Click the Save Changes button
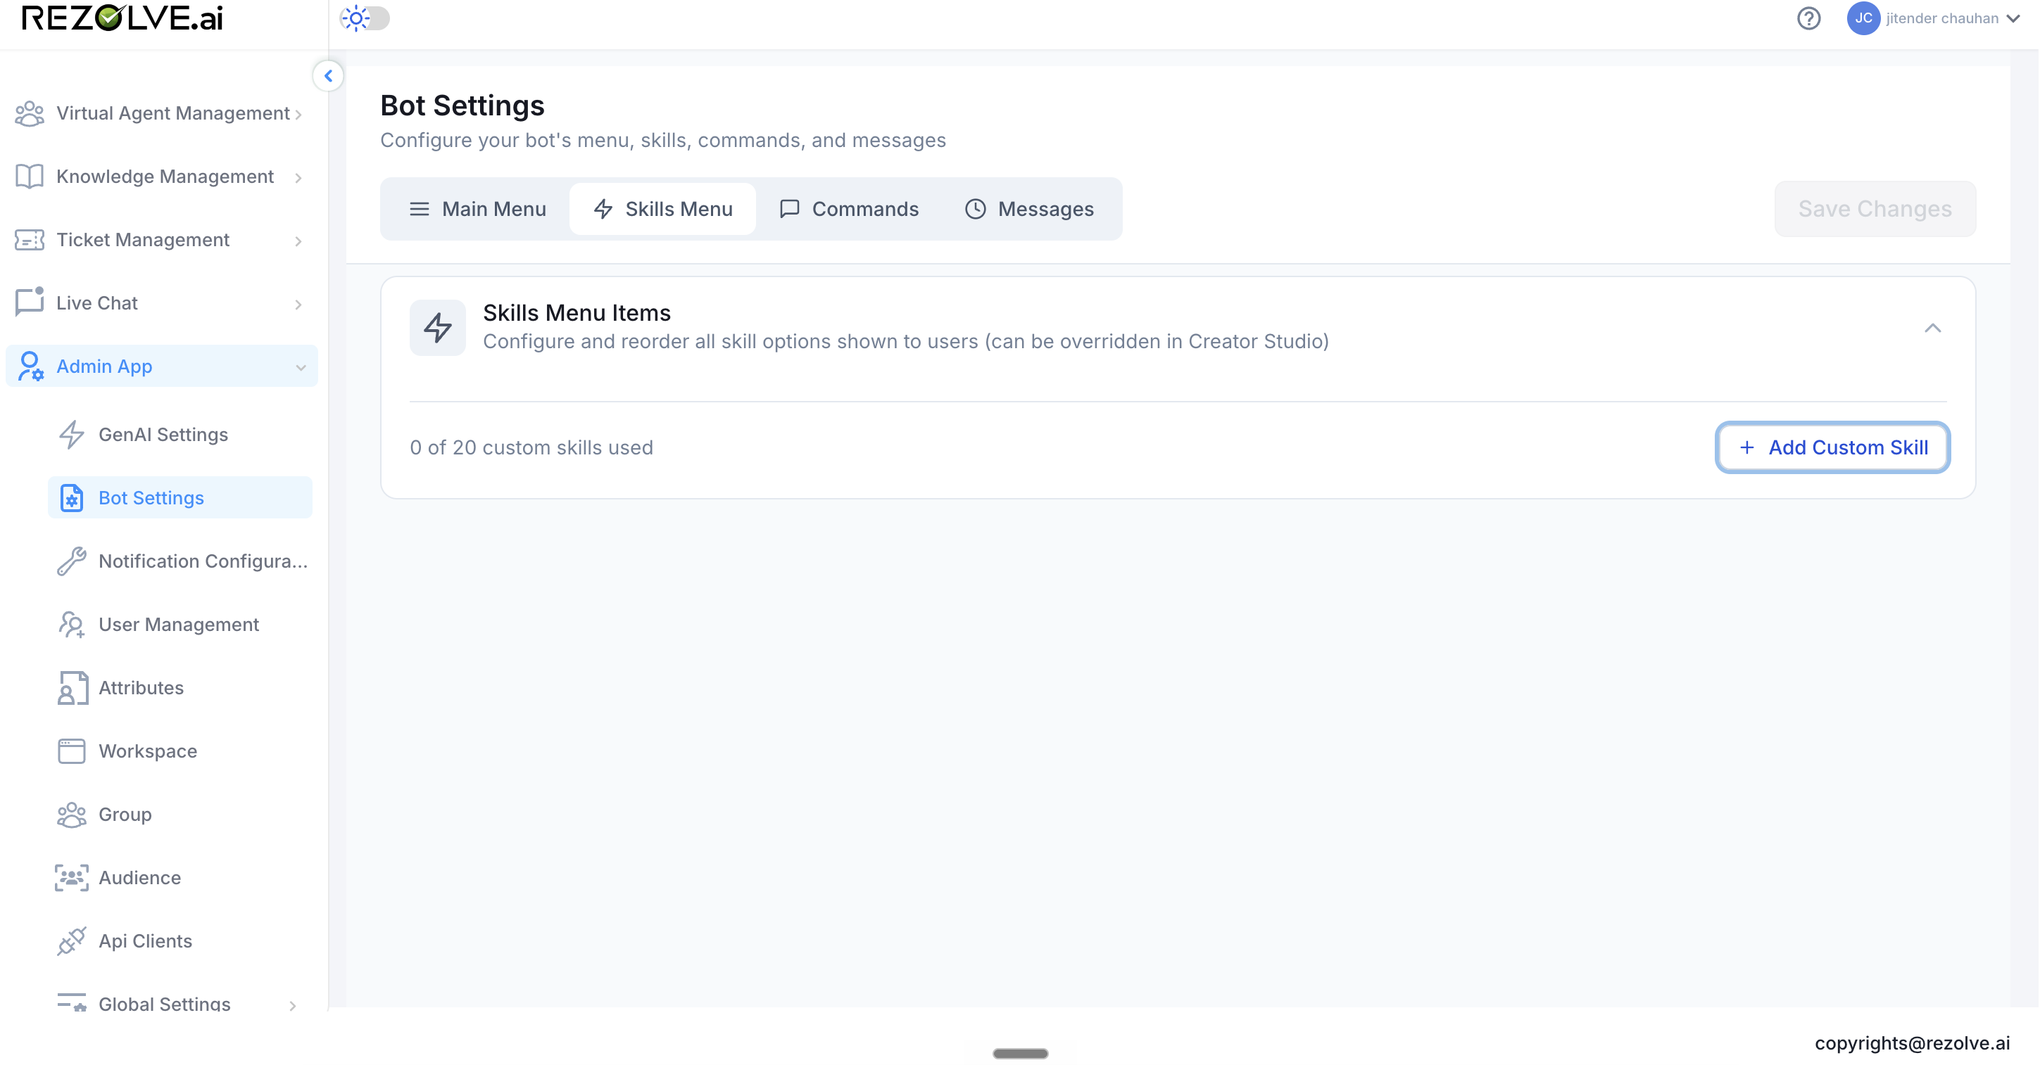The image size is (2040, 1065). point(1875,209)
